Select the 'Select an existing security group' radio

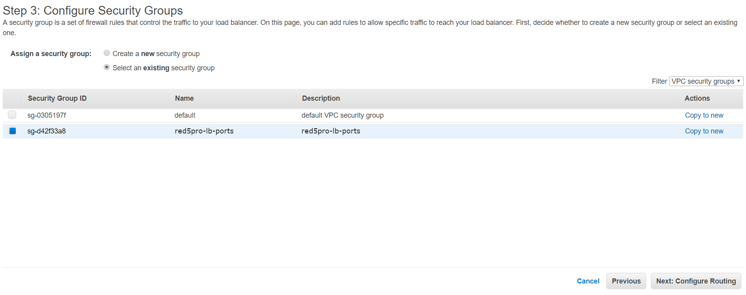pos(107,67)
